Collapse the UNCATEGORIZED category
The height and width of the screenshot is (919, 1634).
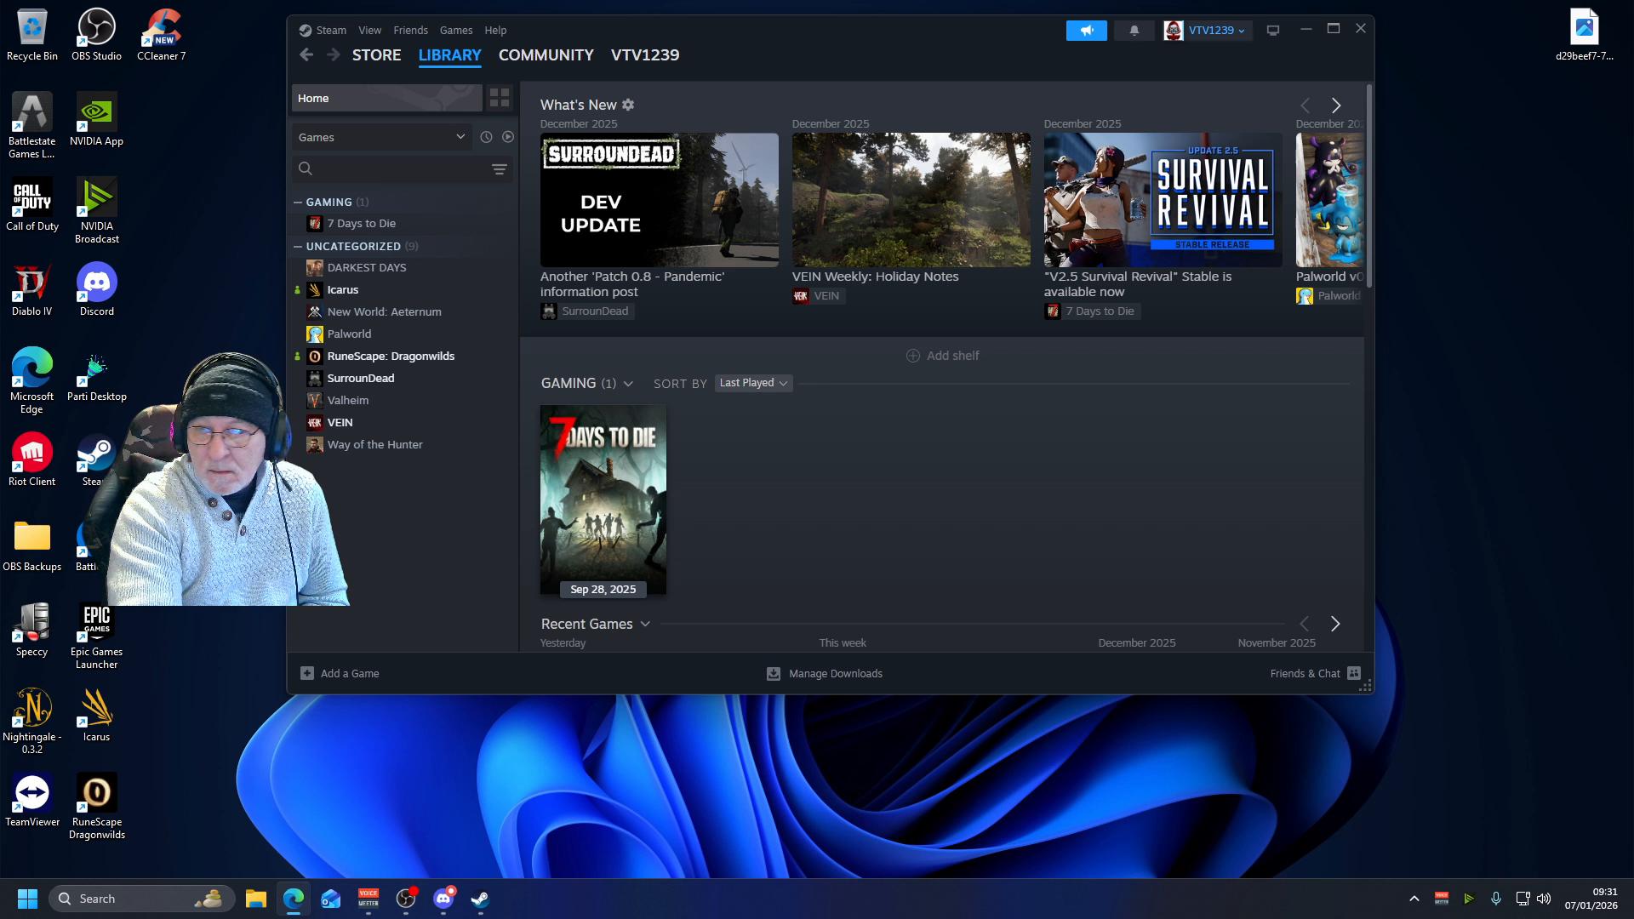coord(298,247)
